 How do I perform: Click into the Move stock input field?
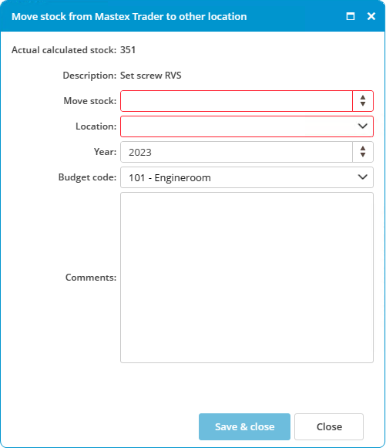click(x=237, y=101)
